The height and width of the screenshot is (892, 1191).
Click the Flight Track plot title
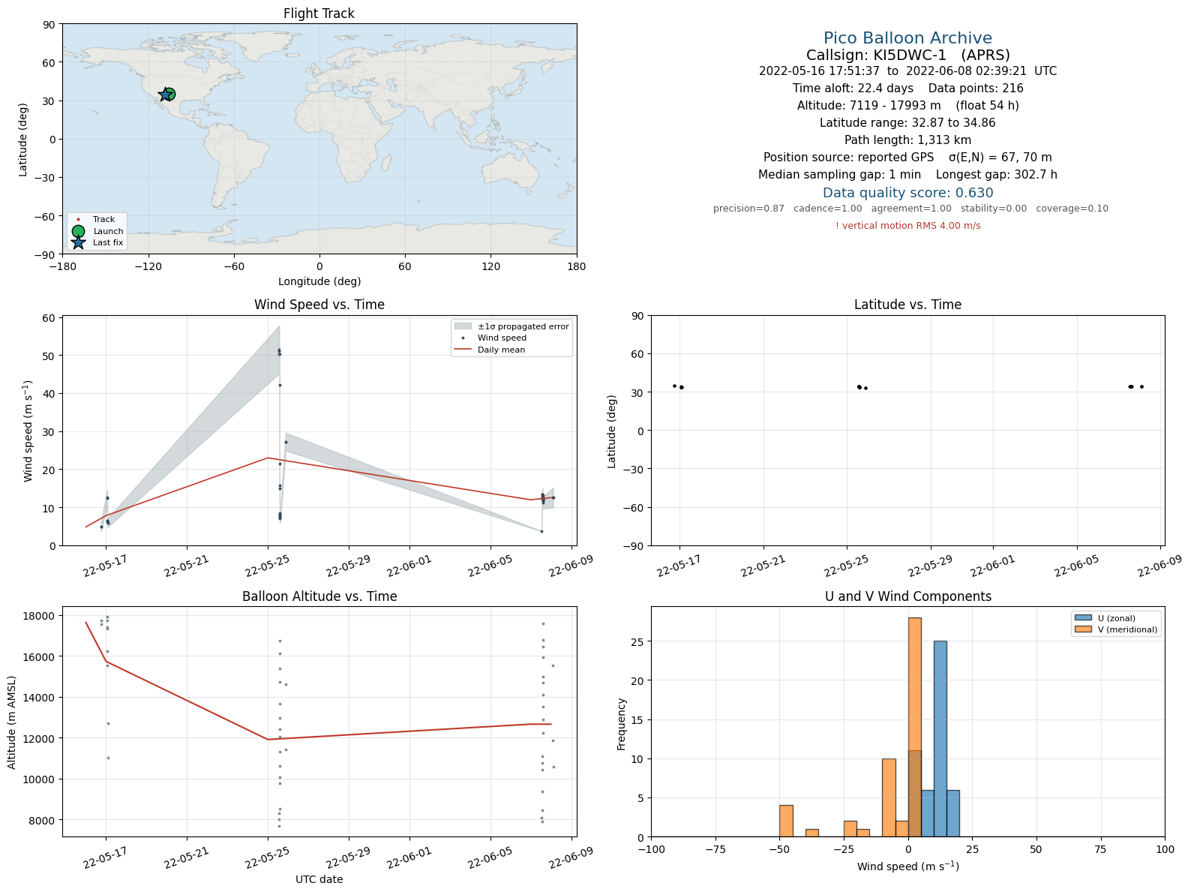[x=319, y=14]
